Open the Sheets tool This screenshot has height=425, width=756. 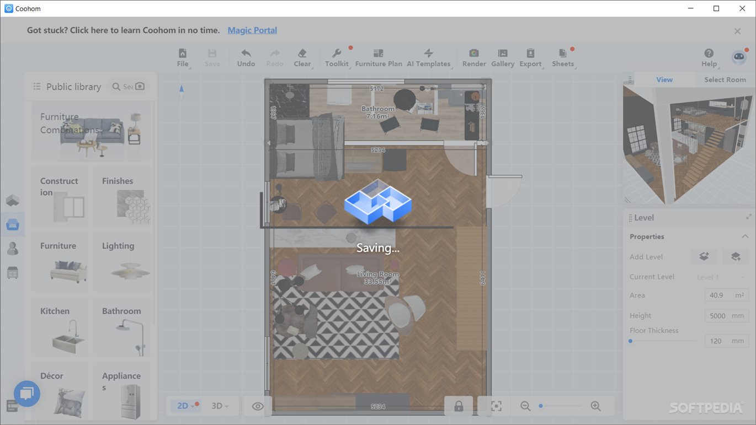coord(563,57)
